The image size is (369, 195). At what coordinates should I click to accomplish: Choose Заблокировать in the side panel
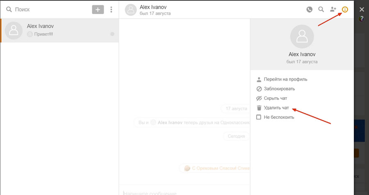click(279, 89)
